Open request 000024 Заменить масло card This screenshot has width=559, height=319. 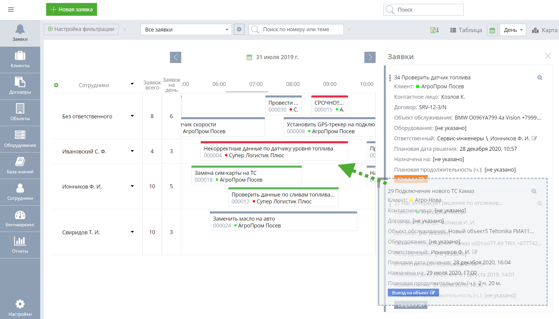[x=283, y=221]
